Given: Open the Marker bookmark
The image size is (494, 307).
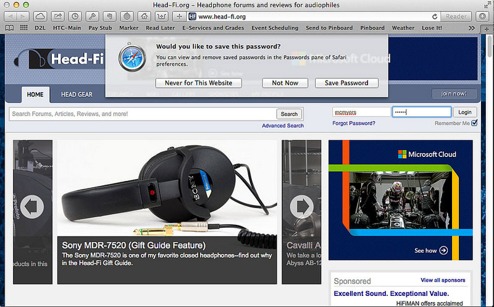Looking at the screenshot, I should (129, 28).
